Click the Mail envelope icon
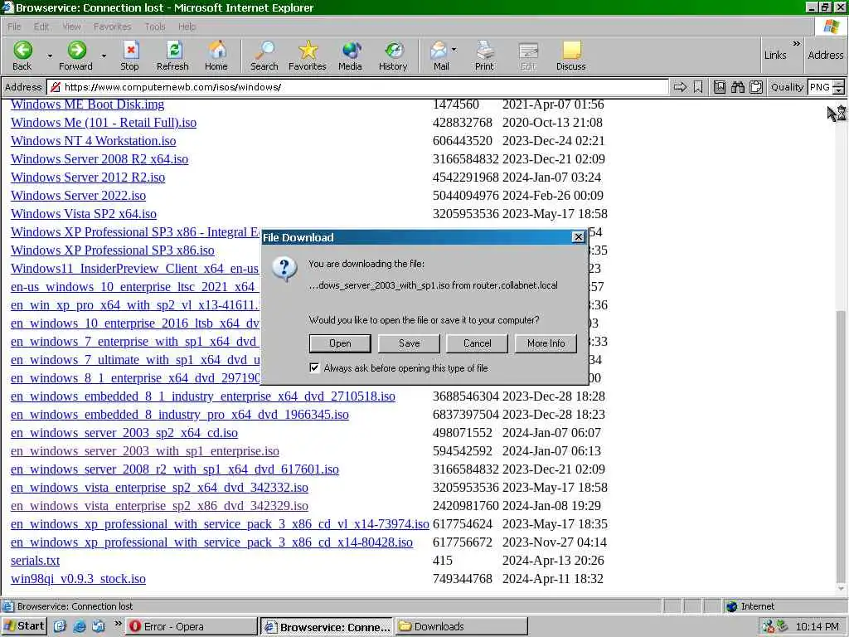Viewport: 849px width, 637px height. point(439,50)
